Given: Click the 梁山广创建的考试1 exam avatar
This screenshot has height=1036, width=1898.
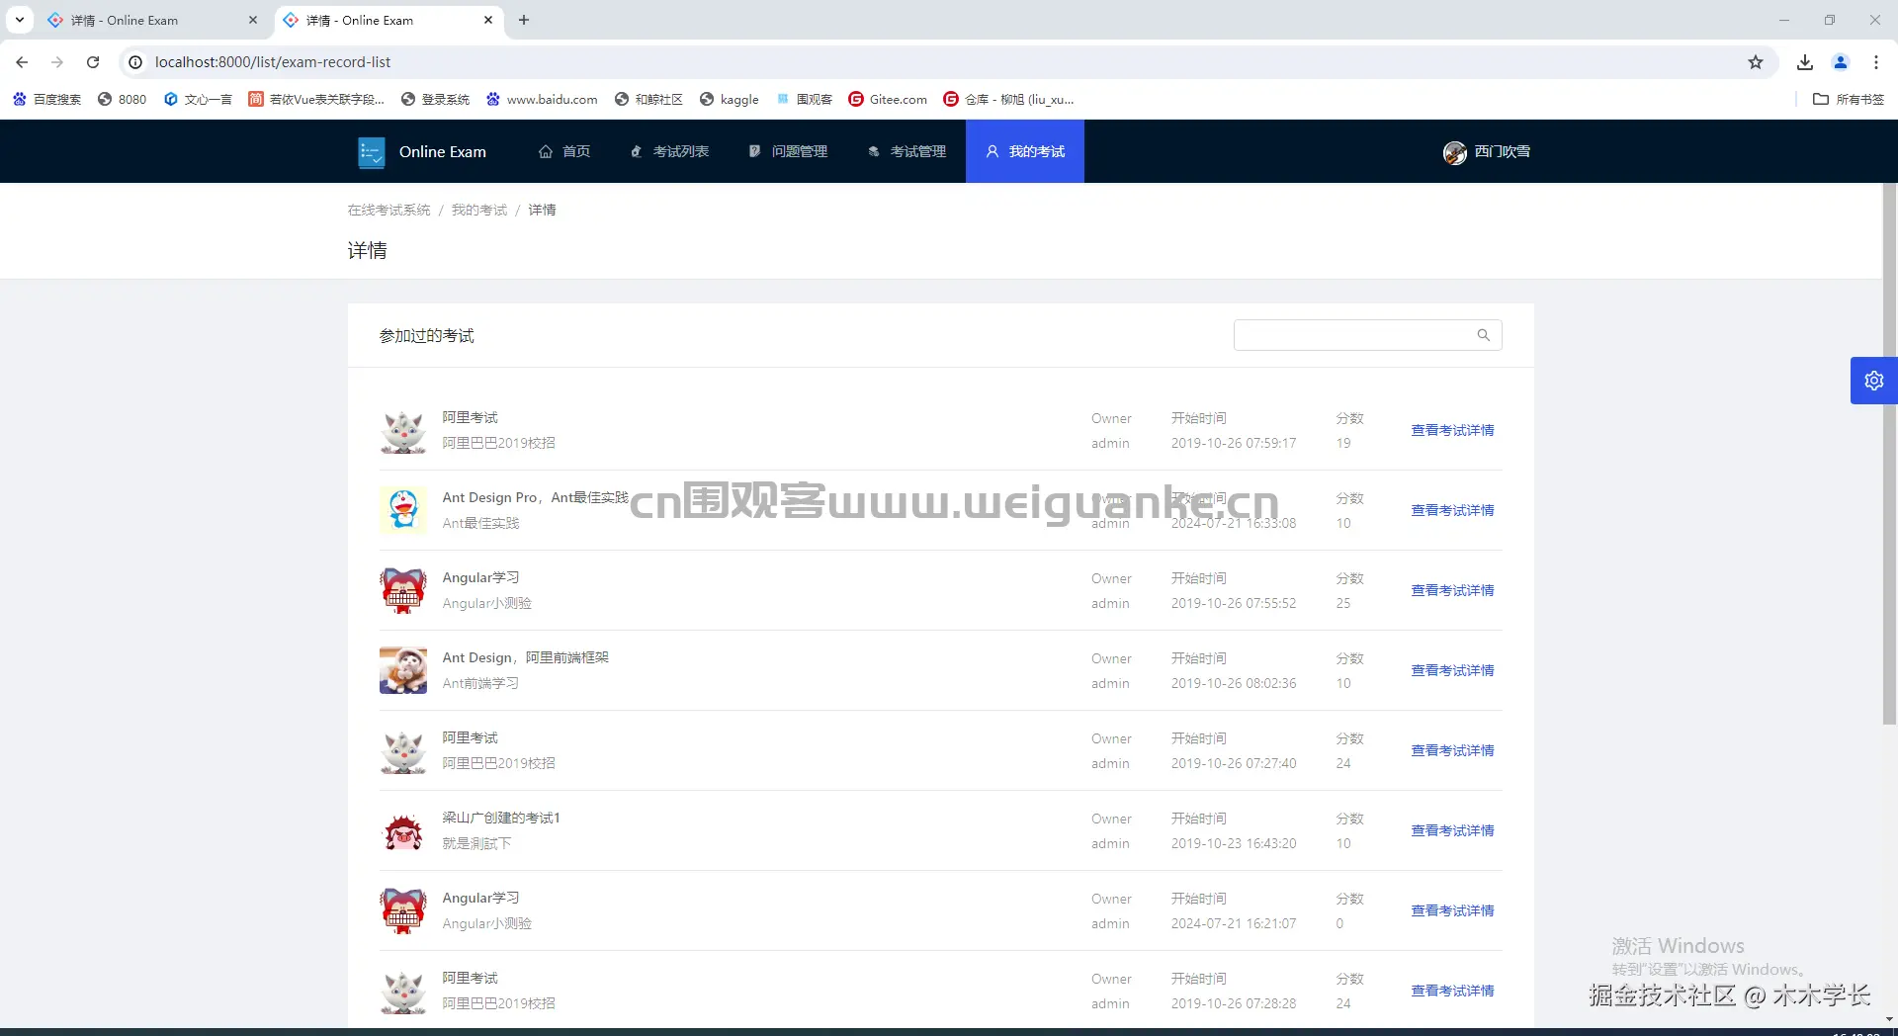Looking at the screenshot, I should click(x=403, y=830).
